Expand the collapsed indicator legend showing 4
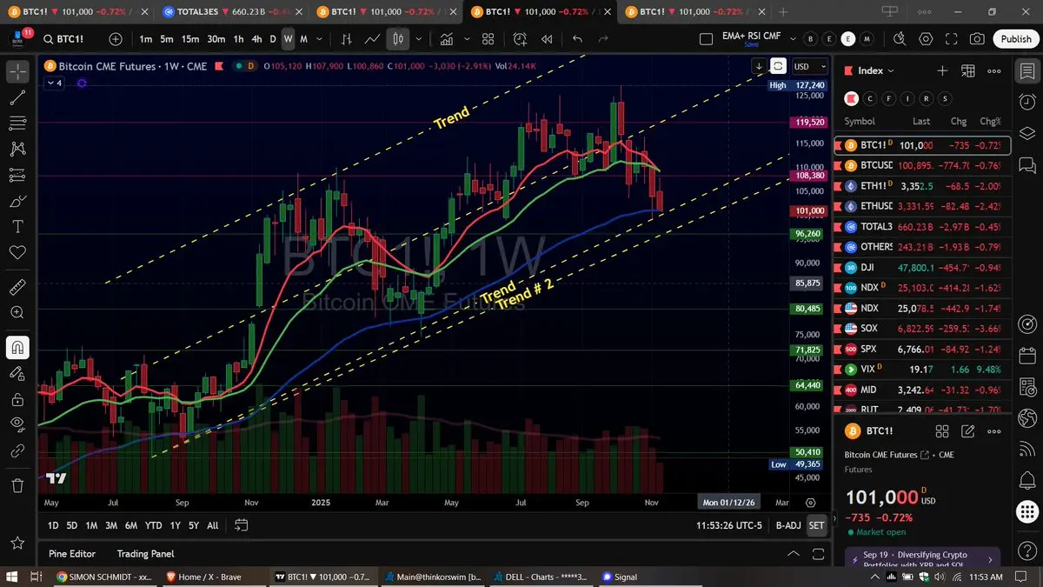The height and width of the screenshot is (587, 1043). coord(54,83)
